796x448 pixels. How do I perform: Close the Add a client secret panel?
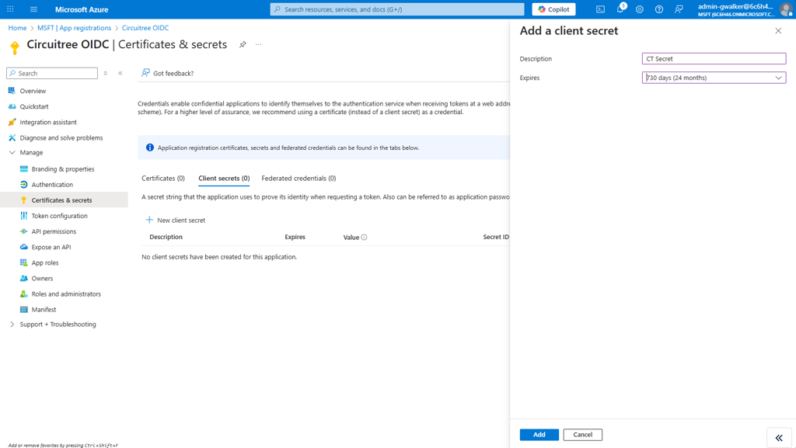click(778, 31)
